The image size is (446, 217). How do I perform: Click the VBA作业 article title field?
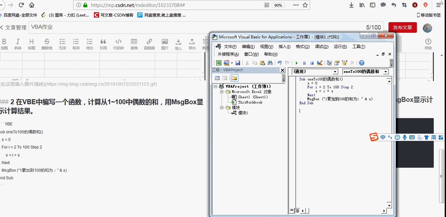pos(206,27)
